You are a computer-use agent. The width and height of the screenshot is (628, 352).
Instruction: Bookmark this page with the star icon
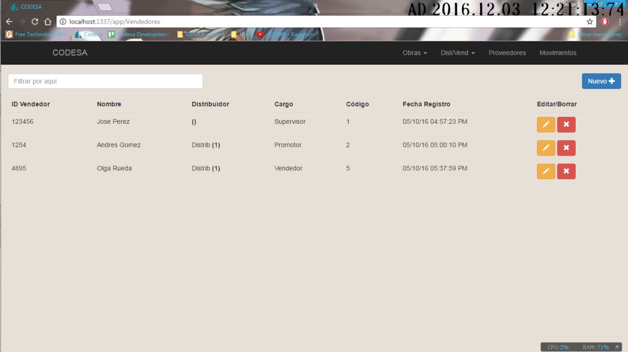point(590,22)
